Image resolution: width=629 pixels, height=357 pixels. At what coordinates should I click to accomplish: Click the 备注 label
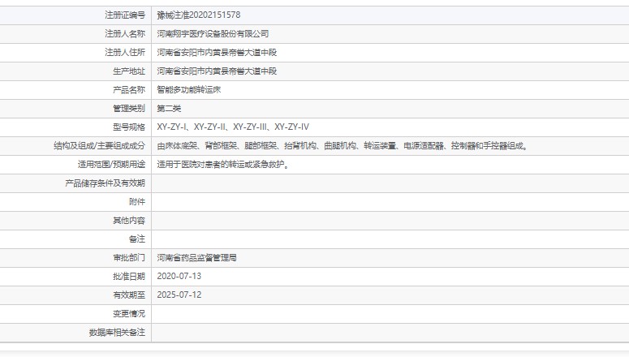137,239
